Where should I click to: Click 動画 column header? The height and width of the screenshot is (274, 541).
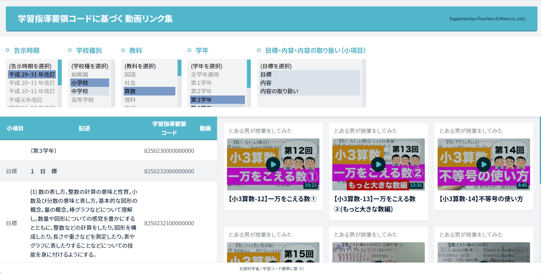205,128
